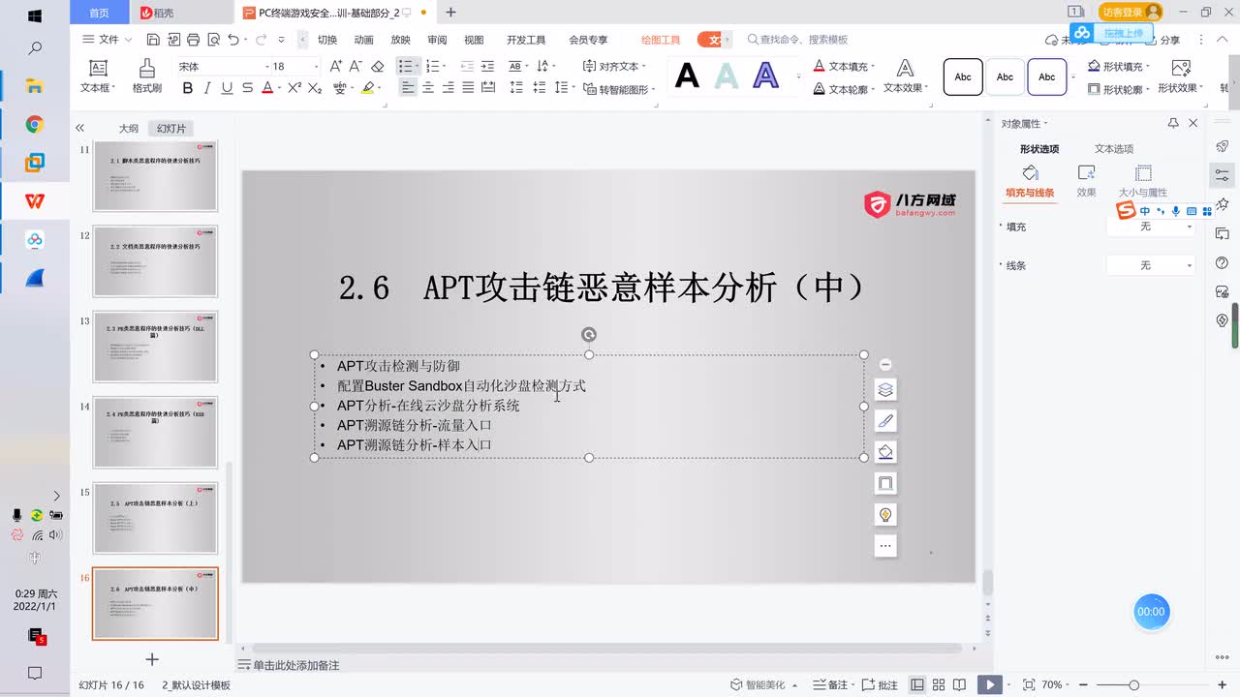This screenshot has width=1240, height=697.
Task: Toggle Subscript X₂ formatting
Action: click(314, 88)
